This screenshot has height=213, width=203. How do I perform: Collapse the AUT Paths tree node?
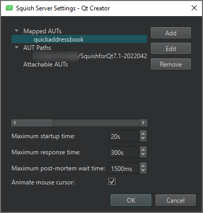click(17, 47)
